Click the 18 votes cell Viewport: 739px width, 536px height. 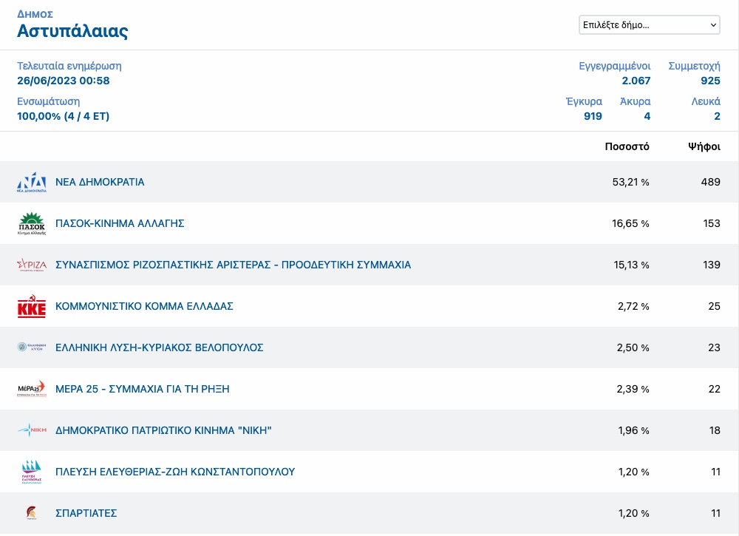[715, 430]
